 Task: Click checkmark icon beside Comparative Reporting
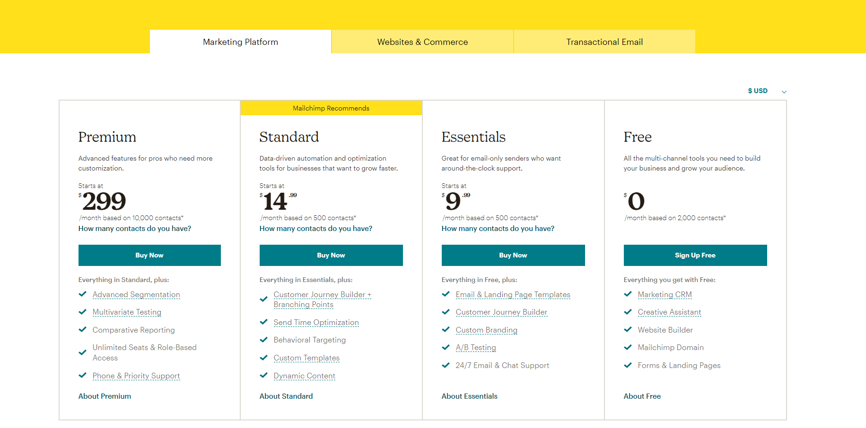(82, 329)
